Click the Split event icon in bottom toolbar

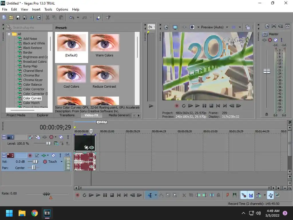pyautogui.click(x=212, y=195)
